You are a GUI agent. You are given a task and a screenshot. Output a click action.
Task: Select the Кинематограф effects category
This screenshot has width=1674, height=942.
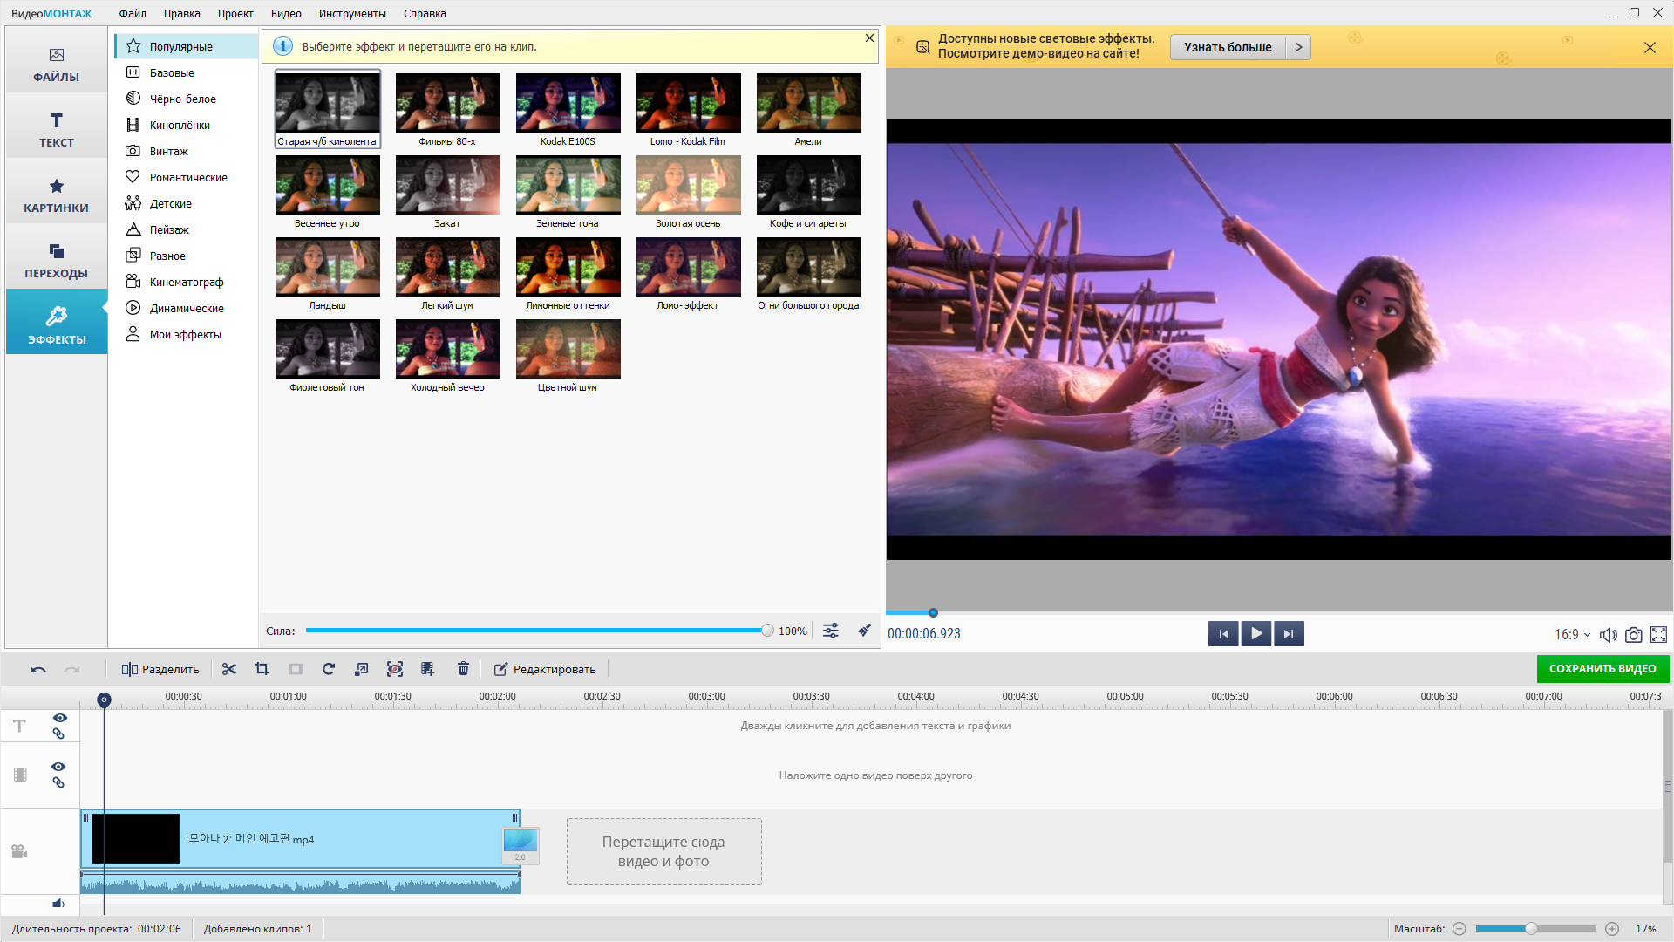pos(186,282)
